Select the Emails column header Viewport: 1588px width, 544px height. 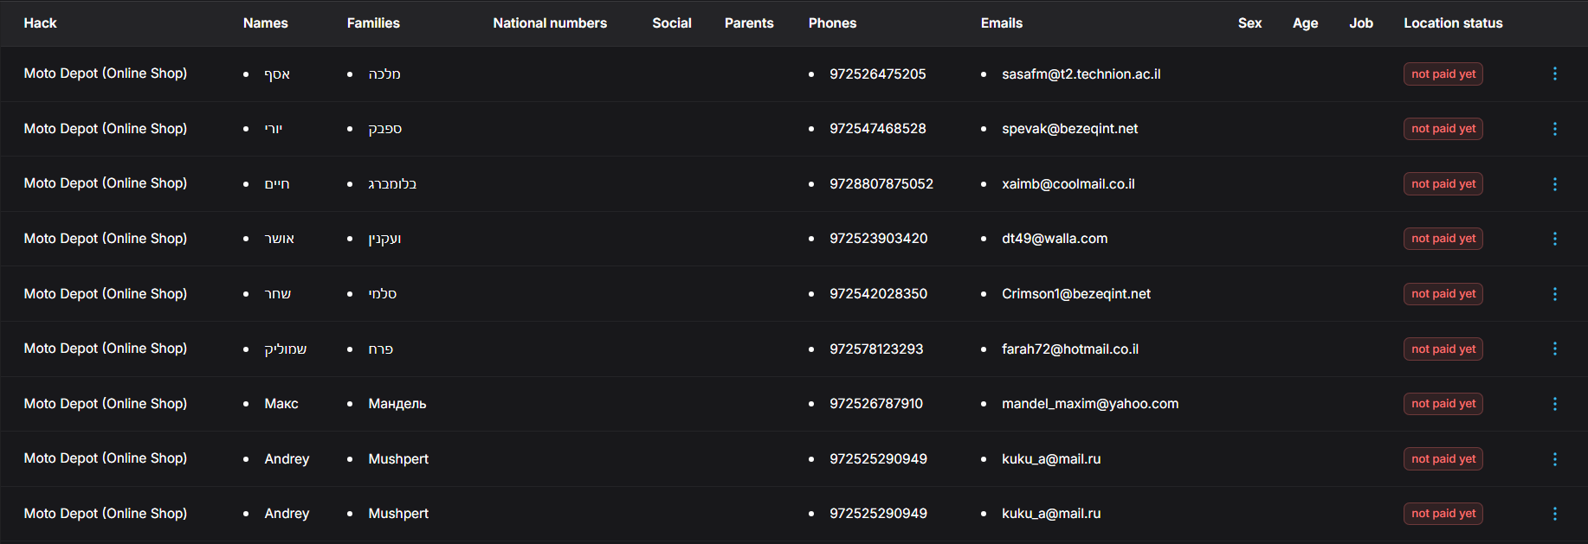[1001, 23]
